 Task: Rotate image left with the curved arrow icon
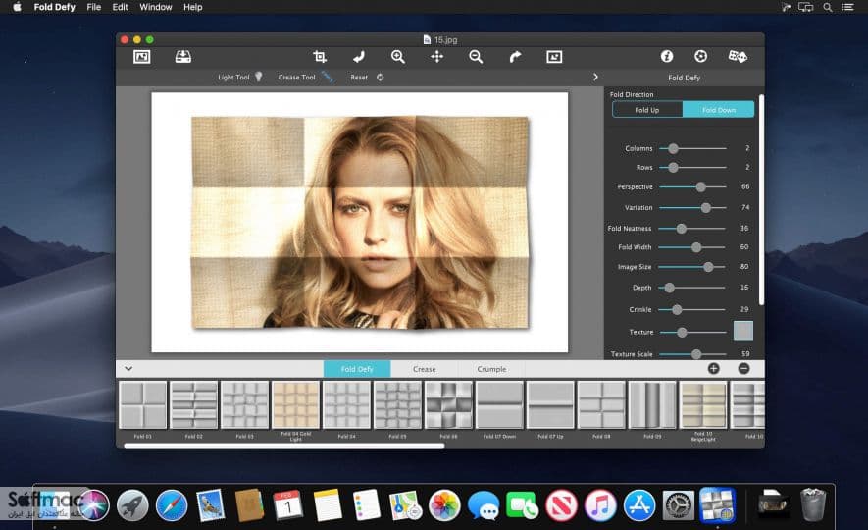point(359,57)
